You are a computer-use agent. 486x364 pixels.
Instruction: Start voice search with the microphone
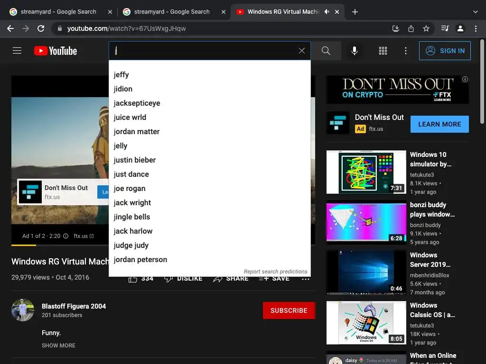point(354,51)
